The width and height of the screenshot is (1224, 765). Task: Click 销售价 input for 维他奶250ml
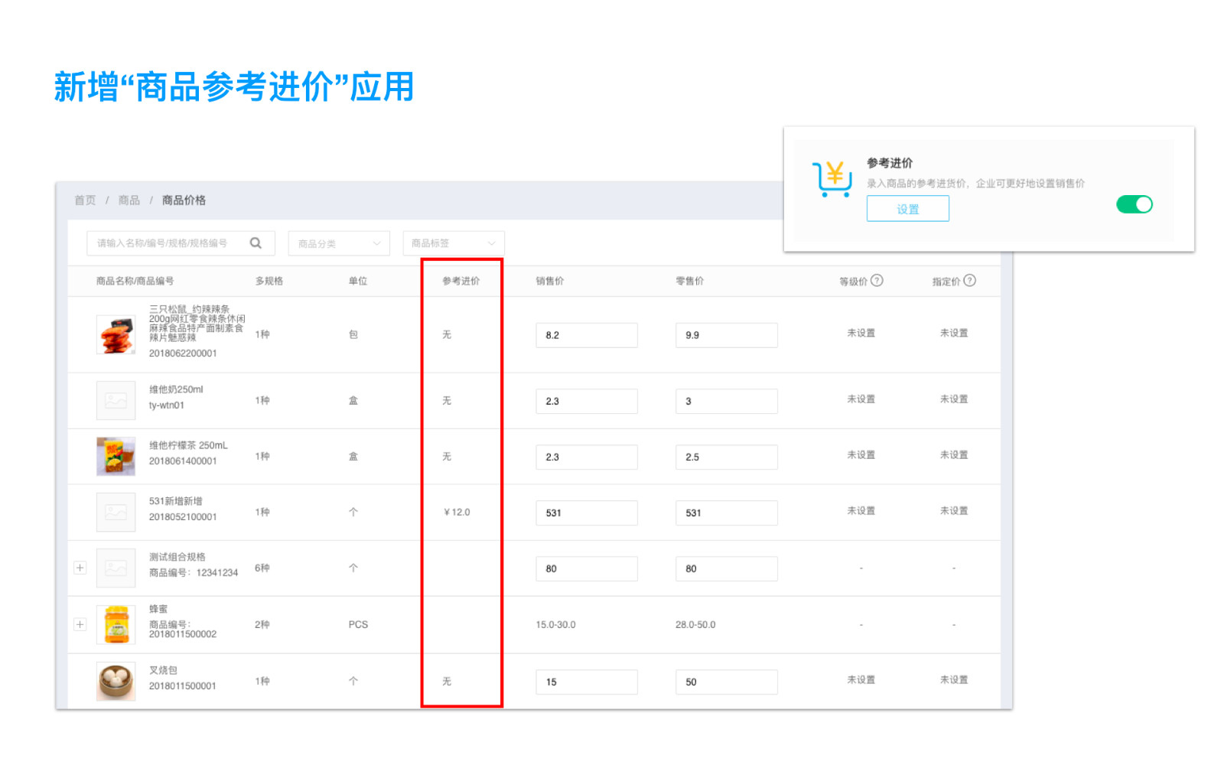point(586,401)
